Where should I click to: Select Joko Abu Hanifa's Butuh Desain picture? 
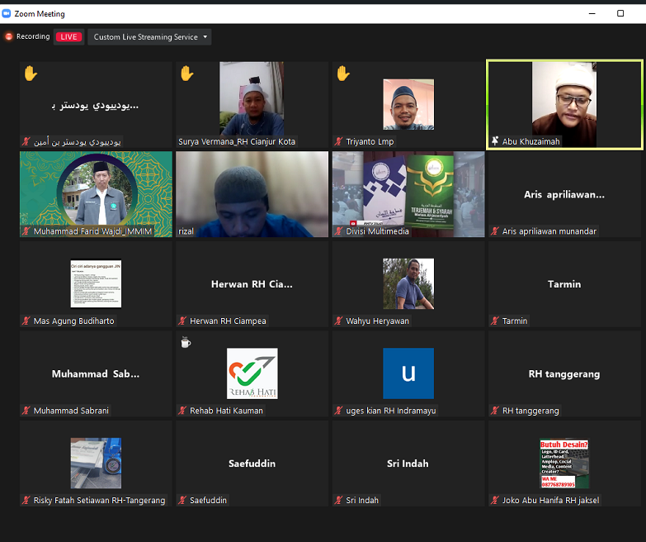(564, 464)
